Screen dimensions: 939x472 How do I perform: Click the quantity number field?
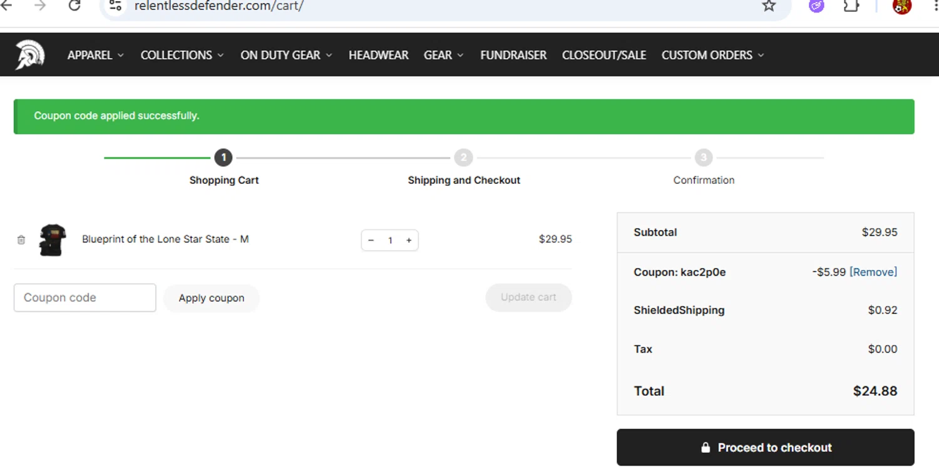(x=390, y=241)
